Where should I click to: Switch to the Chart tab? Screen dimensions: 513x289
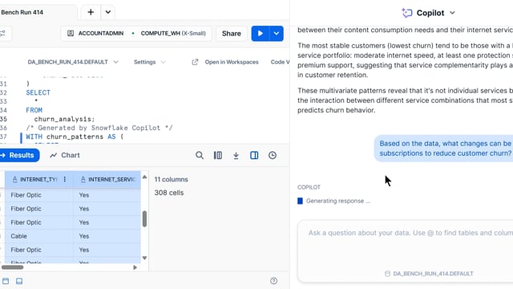point(65,155)
